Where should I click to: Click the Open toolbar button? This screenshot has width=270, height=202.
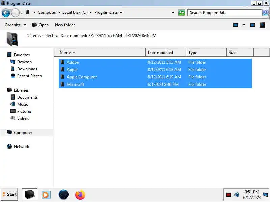40,25
